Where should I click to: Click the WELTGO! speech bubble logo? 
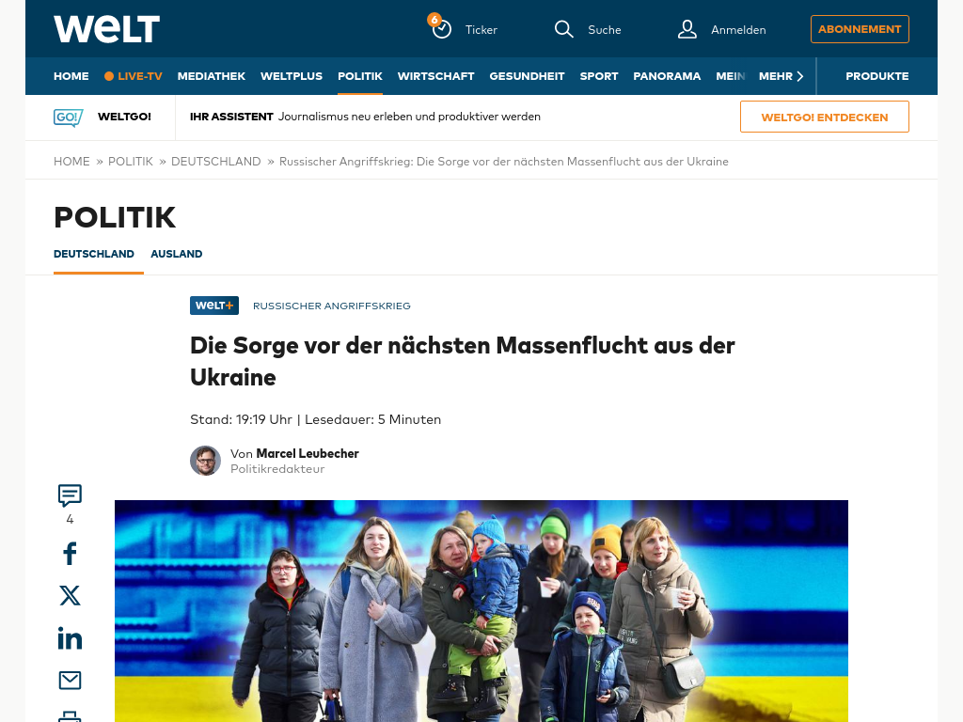68,118
